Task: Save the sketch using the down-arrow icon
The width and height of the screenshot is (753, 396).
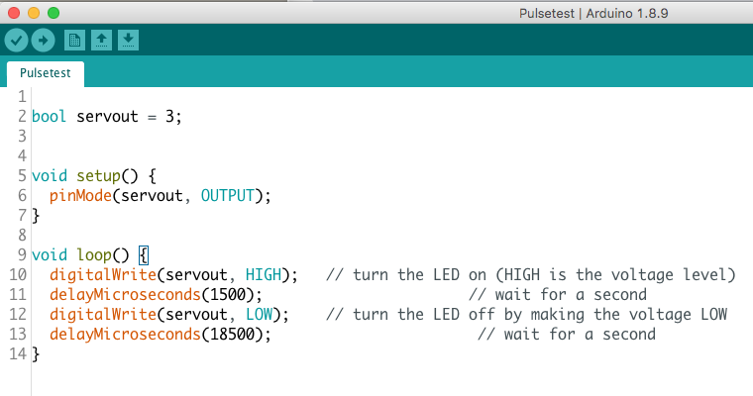Action: click(128, 40)
